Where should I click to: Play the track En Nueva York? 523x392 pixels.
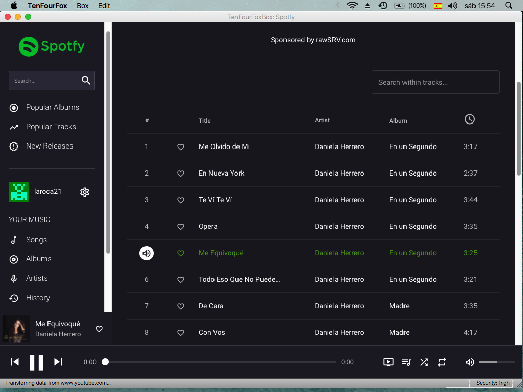[x=221, y=174]
